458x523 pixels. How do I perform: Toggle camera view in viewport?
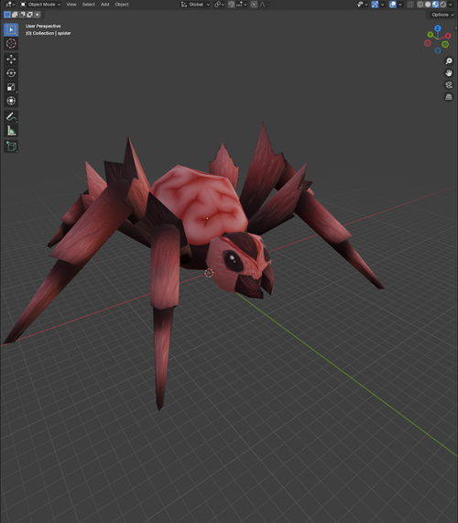point(449,85)
